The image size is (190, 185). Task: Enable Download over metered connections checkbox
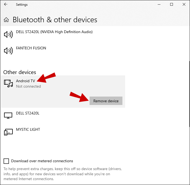[6, 161]
